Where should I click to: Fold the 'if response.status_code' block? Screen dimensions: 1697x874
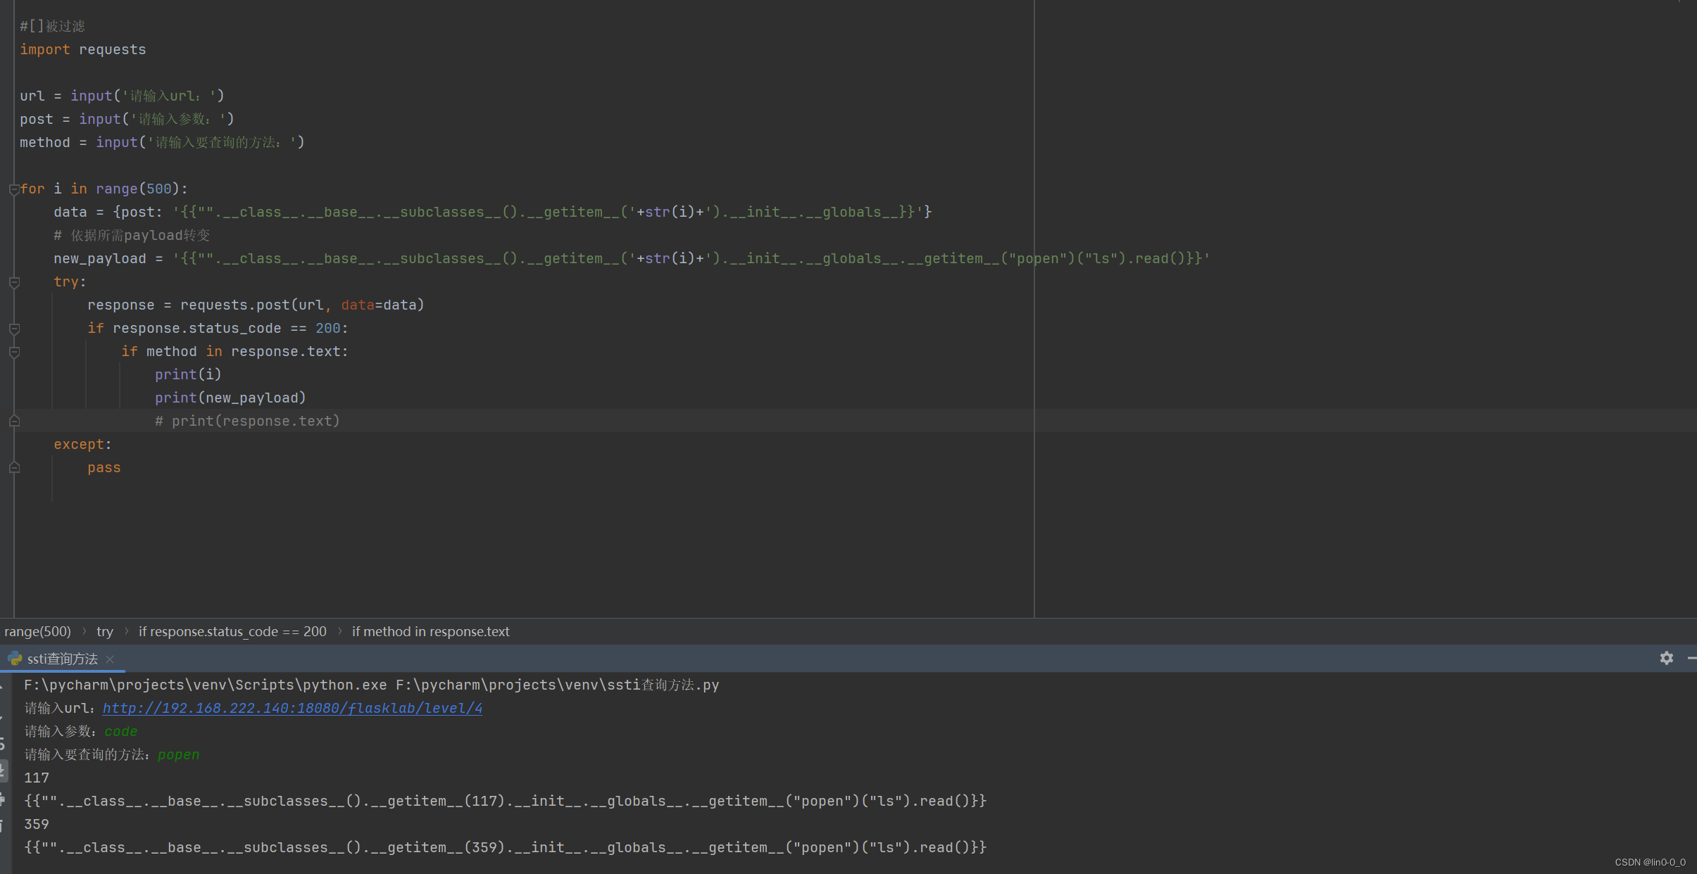13,329
